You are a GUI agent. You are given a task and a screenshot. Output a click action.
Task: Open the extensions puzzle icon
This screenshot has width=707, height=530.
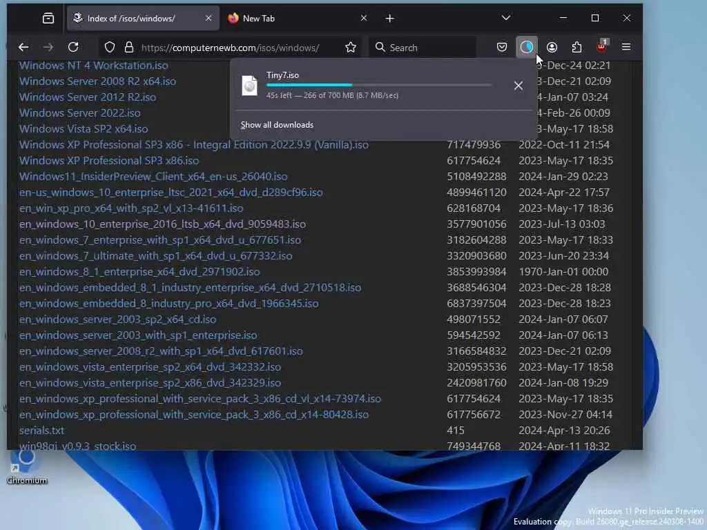[x=577, y=48]
